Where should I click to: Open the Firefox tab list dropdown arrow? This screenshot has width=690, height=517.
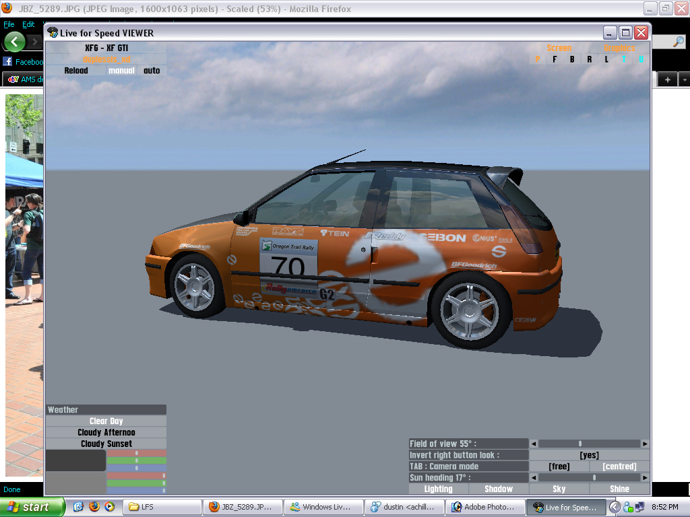pyautogui.click(x=685, y=79)
